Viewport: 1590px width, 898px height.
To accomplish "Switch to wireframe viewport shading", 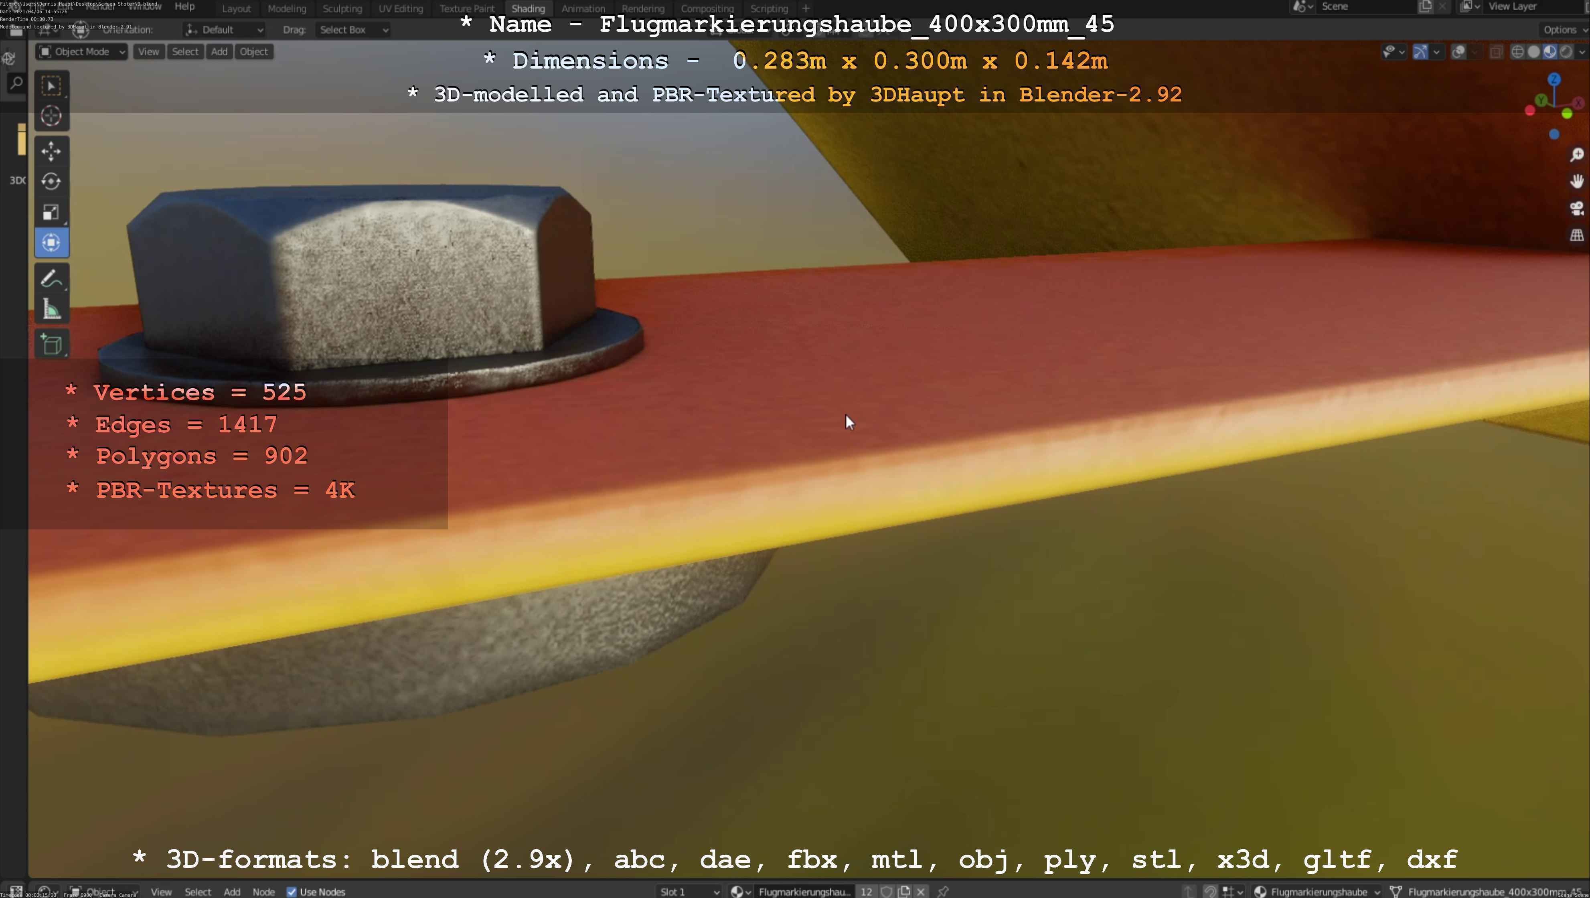I will [x=1517, y=52].
